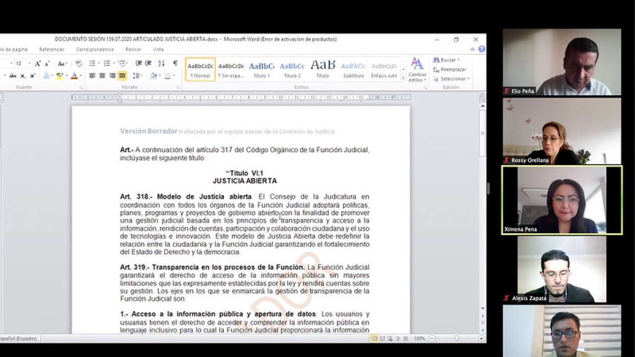
Task: Open Change Case dropdown
Action: [62, 63]
